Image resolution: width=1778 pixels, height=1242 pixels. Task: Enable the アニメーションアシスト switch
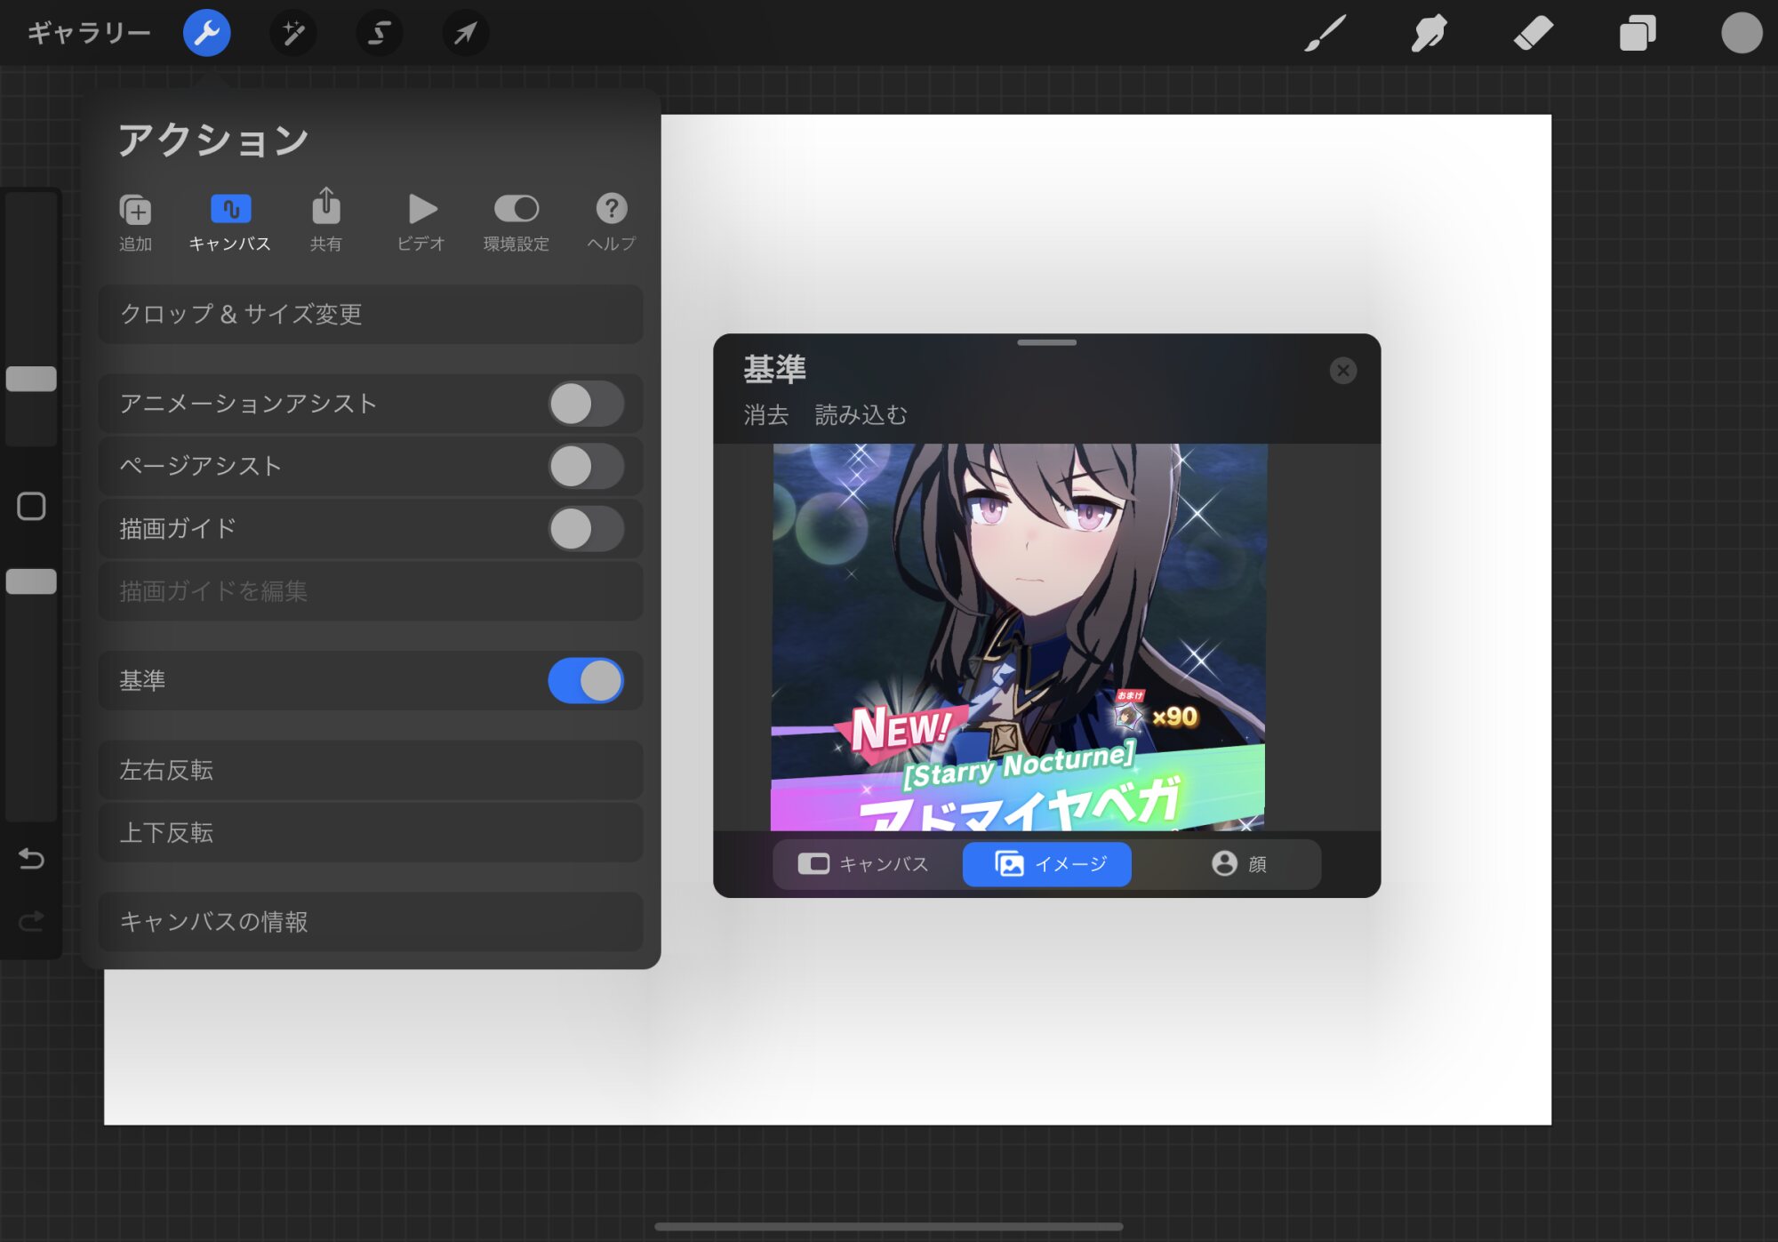(586, 405)
